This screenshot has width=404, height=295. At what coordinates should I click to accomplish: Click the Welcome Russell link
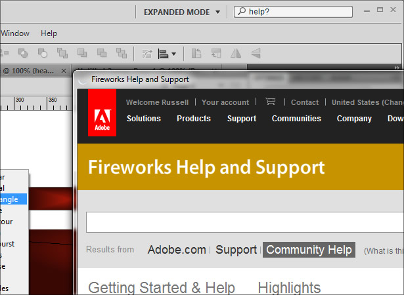coord(157,102)
